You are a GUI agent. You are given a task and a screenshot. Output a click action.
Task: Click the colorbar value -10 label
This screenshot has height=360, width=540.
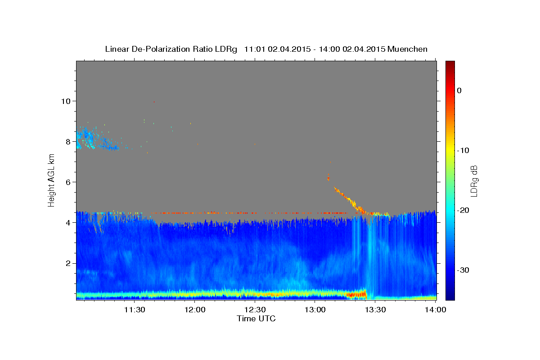pos(463,150)
